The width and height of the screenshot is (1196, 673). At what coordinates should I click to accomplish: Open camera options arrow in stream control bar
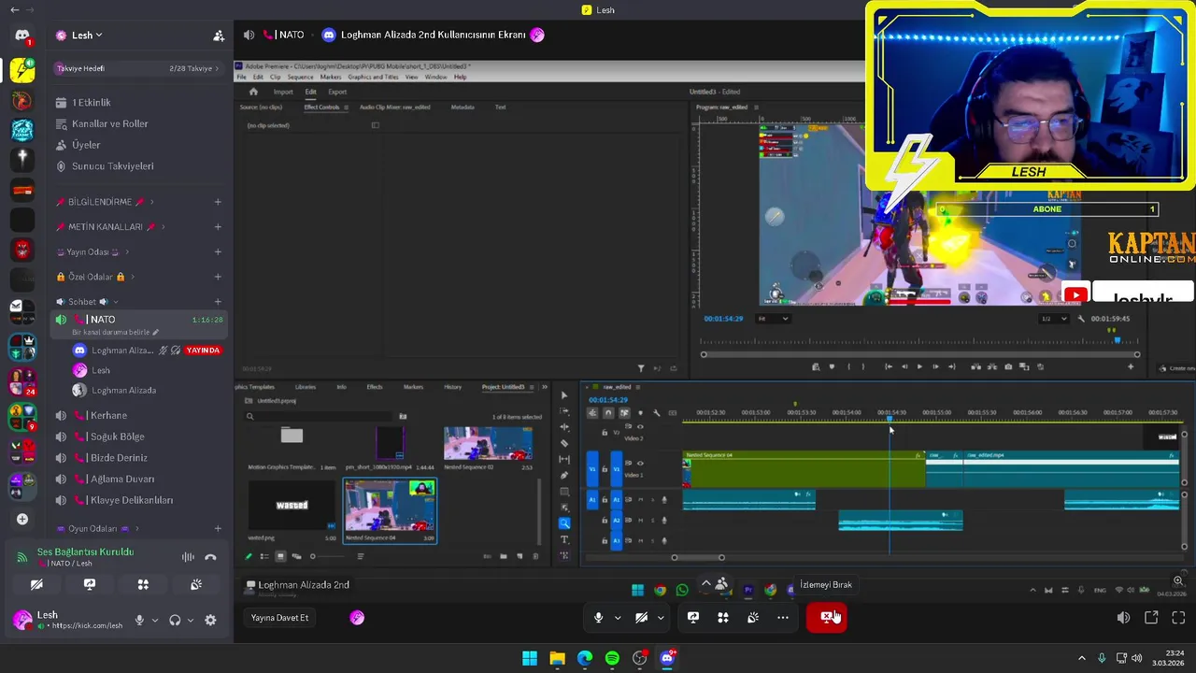(661, 618)
